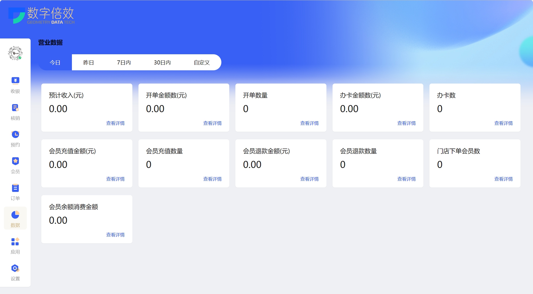View details for 会员余额消费金额
The height and width of the screenshot is (294, 533).
[x=115, y=235]
